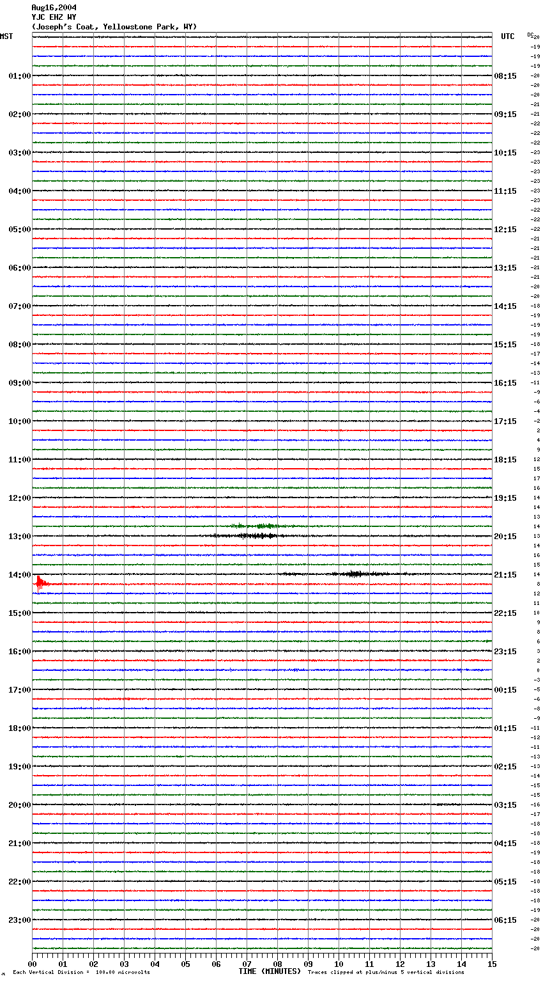
Task: Click the TIME (MINUTES) axis title
Action: (270, 971)
